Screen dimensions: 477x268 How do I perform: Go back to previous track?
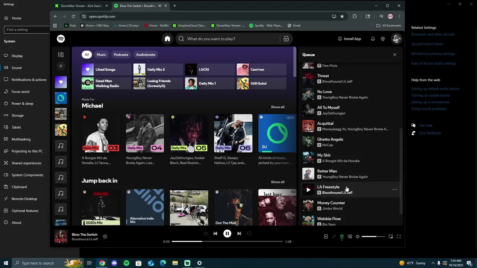pyautogui.click(x=215, y=233)
